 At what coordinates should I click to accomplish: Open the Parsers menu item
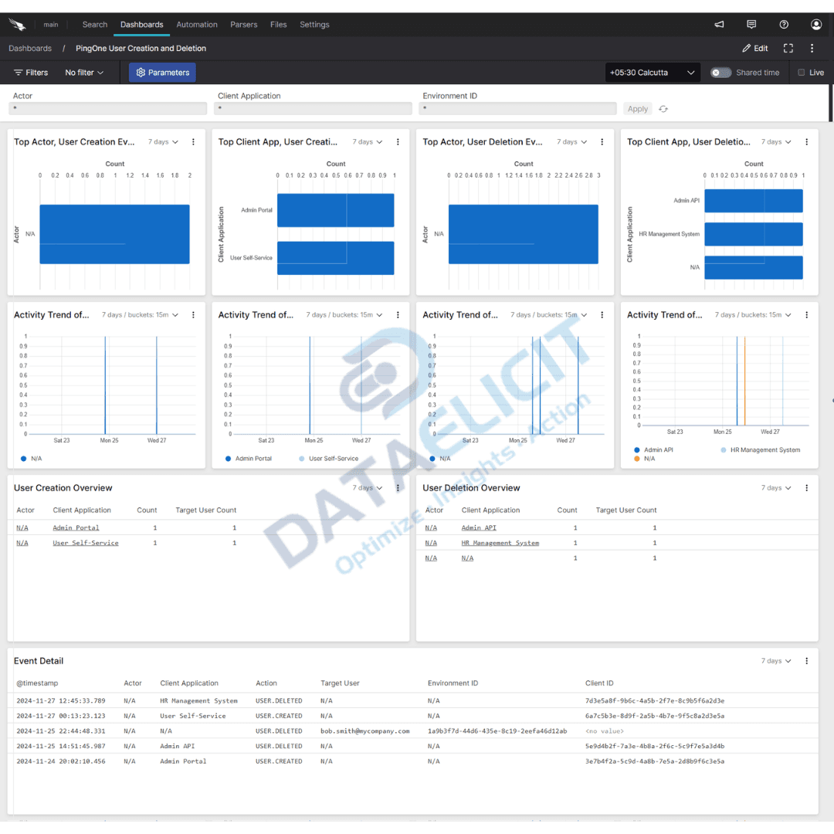pos(243,24)
